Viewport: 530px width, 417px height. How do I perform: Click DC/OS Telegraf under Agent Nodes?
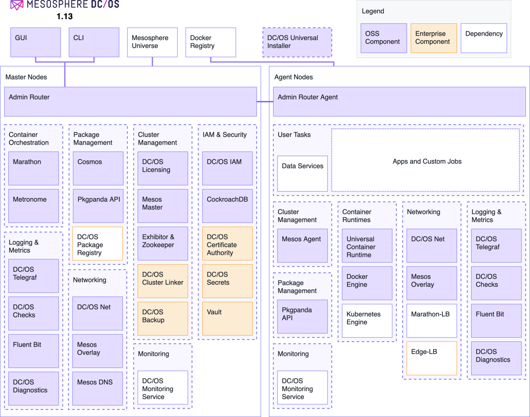pyautogui.click(x=496, y=246)
